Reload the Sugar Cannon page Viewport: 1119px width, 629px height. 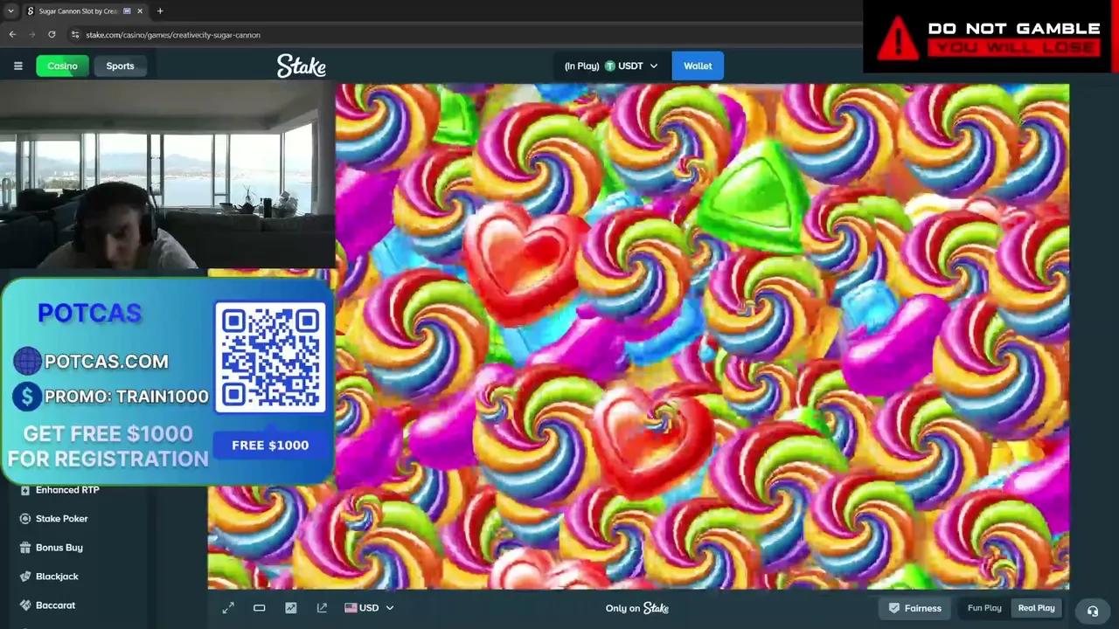pyautogui.click(x=52, y=34)
